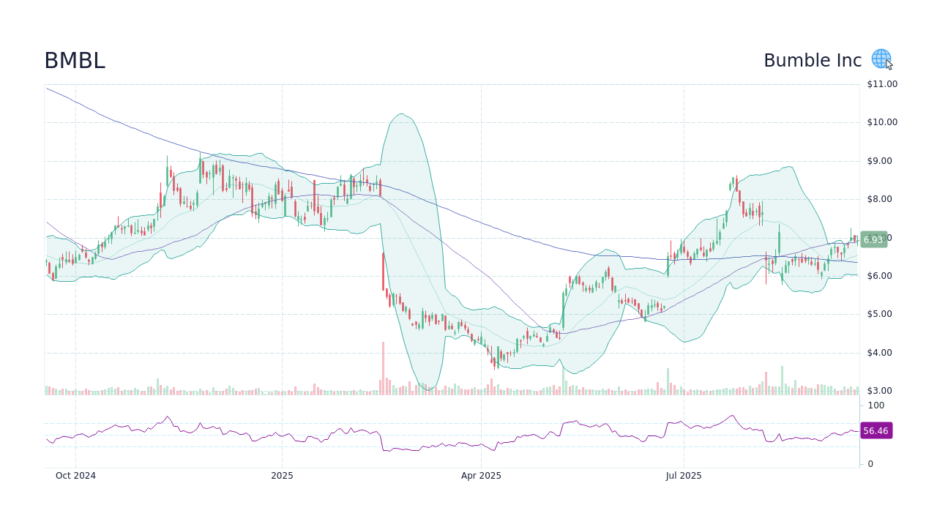This screenshot has height=527, width=937.
Task: Click the 0 label below the RSI panel
Action: coord(869,463)
